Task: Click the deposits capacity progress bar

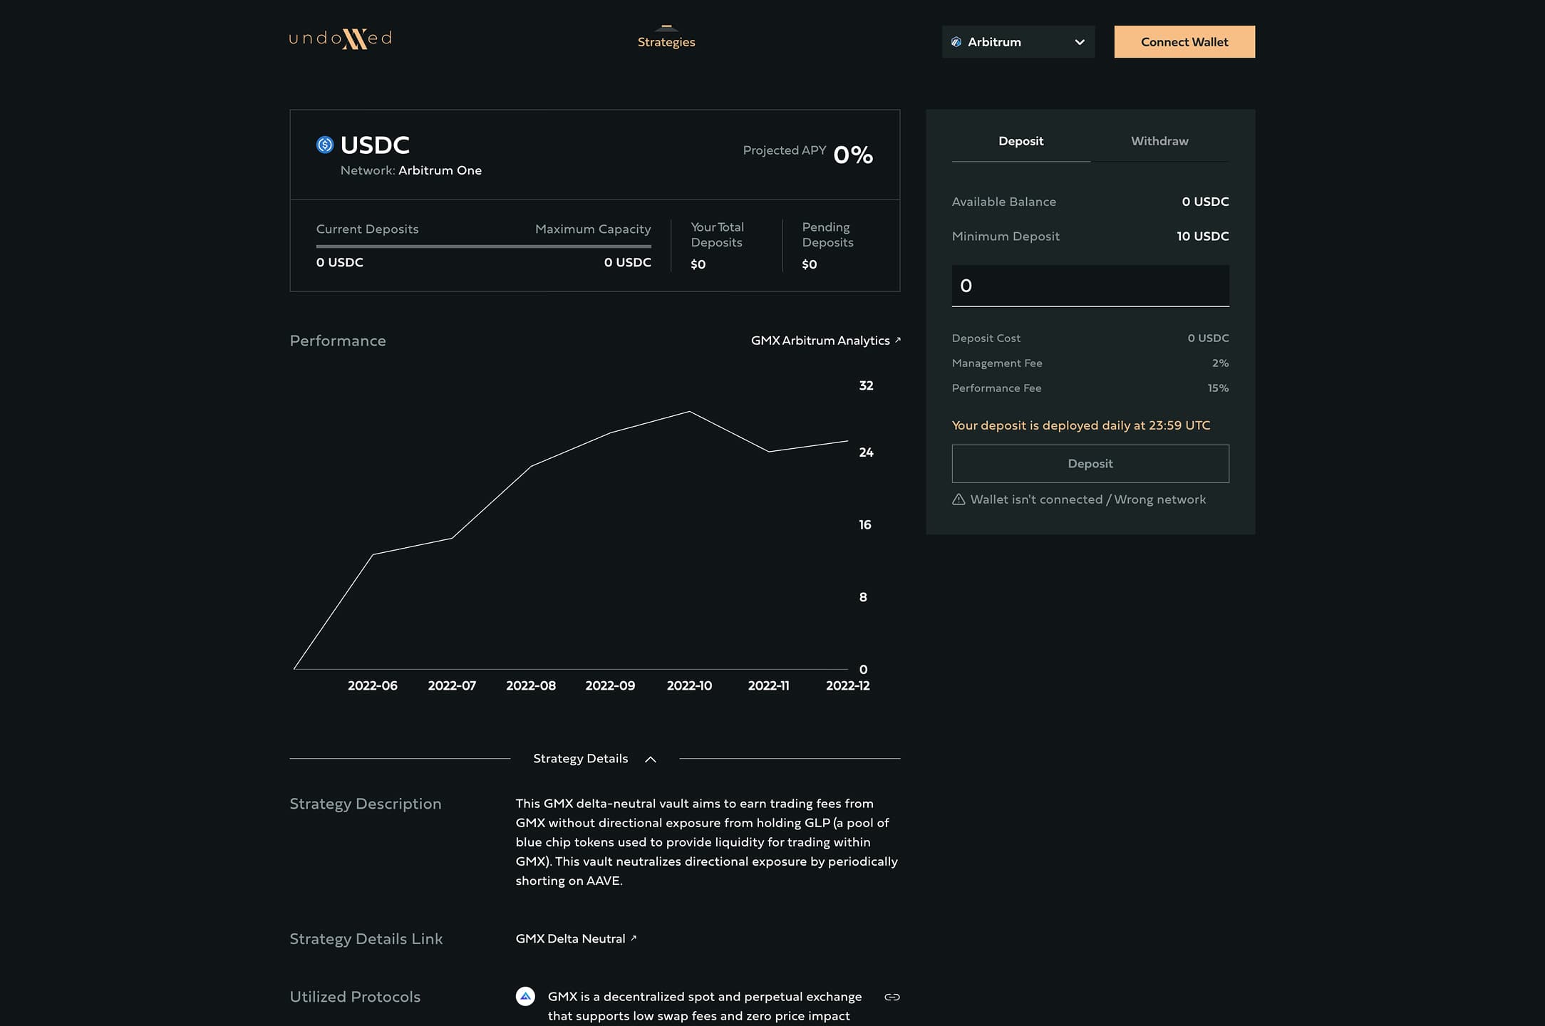Action: [x=484, y=247]
